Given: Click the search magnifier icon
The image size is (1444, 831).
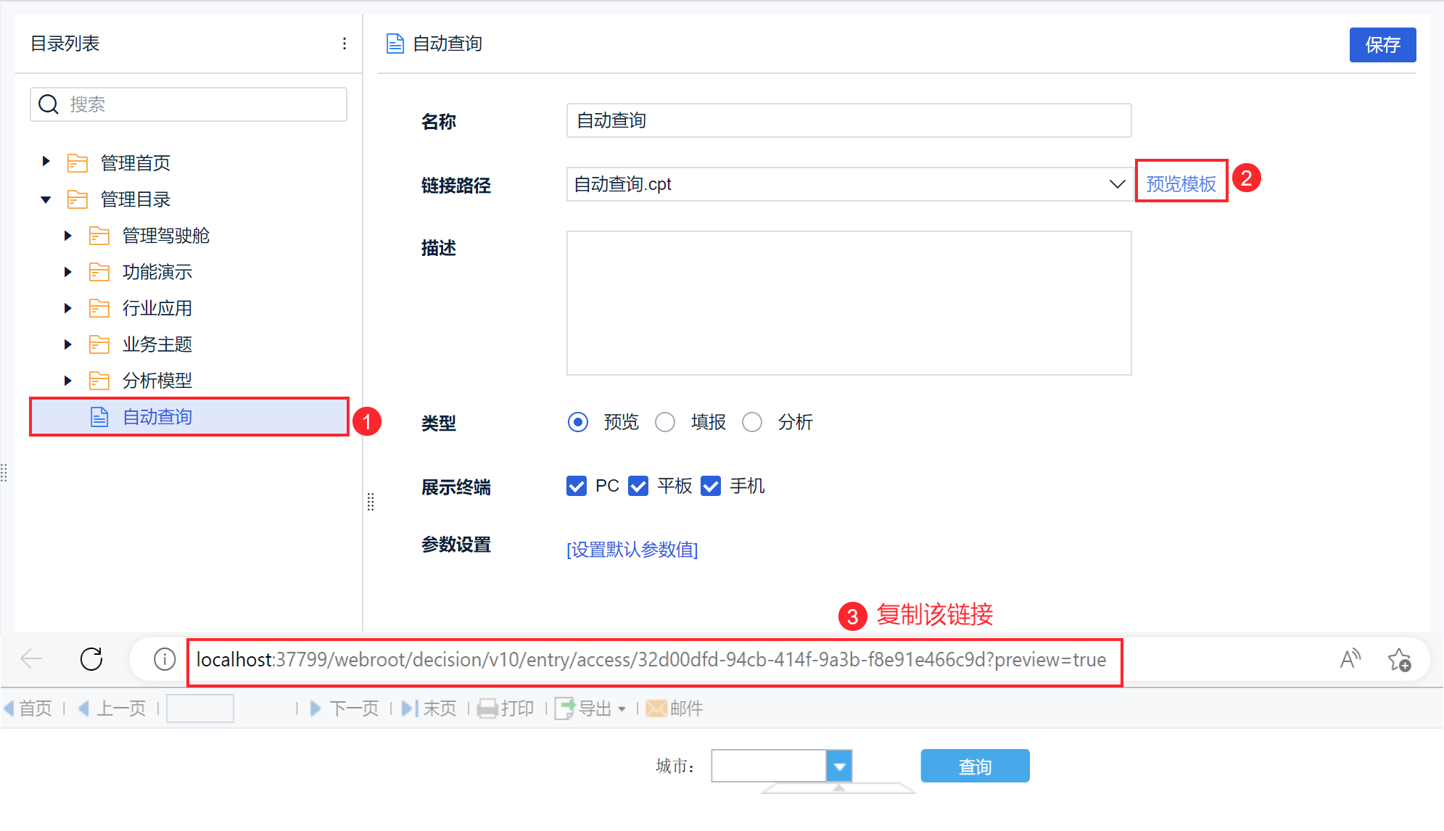Looking at the screenshot, I should tap(49, 104).
